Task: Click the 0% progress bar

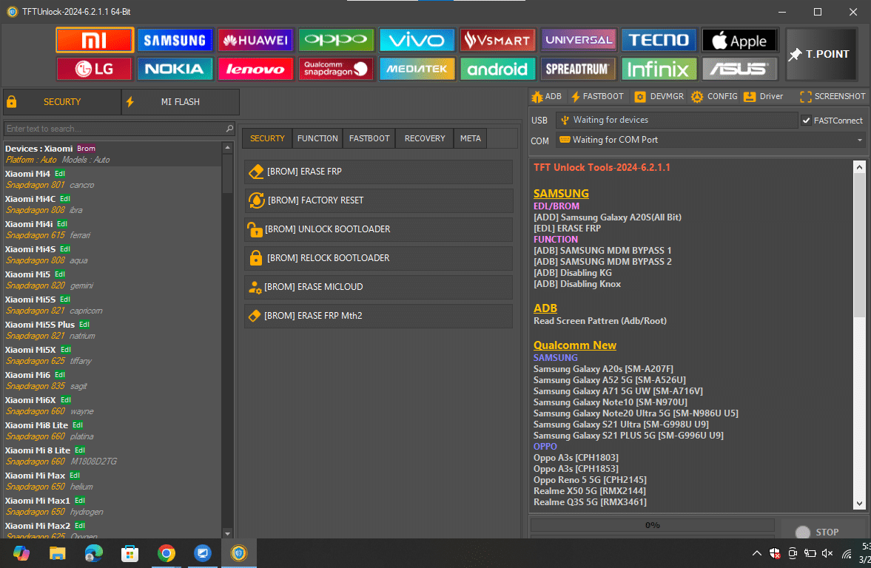Action: click(651, 525)
